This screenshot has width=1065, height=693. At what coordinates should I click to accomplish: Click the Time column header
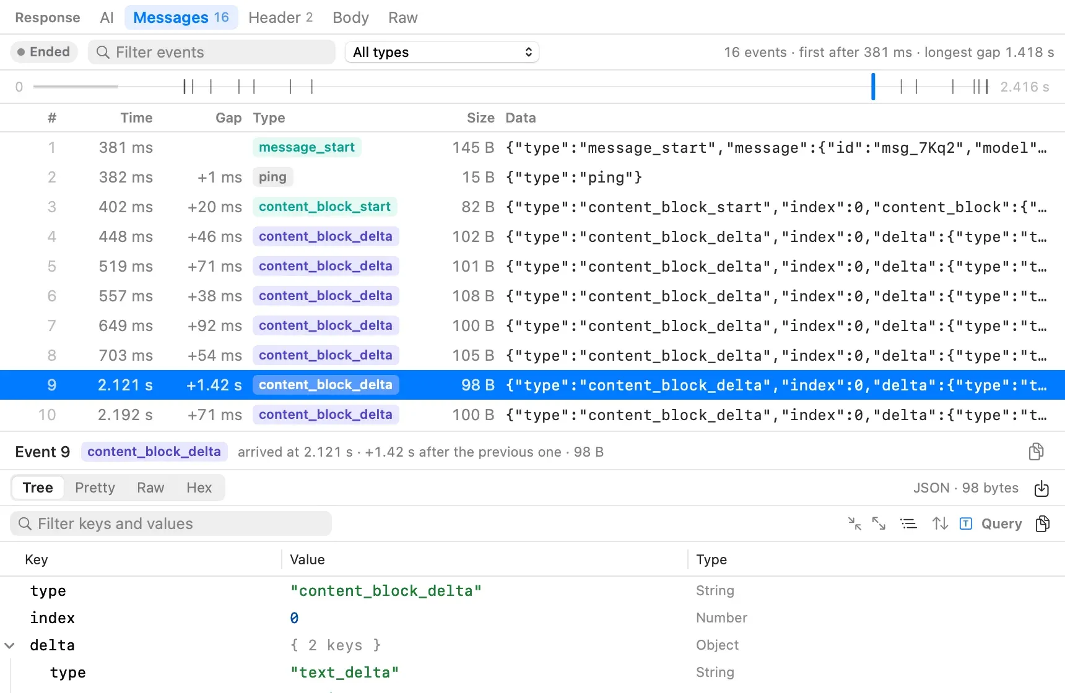[x=136, y=118]
